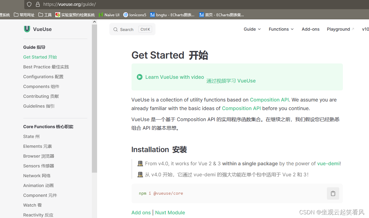Open the 常用网址 bookmarks folder
Image resolution: width=369 pixels, height=218 pixels.
[x=24, y=15]
